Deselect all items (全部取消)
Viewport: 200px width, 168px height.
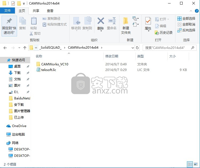coord(186,24)
